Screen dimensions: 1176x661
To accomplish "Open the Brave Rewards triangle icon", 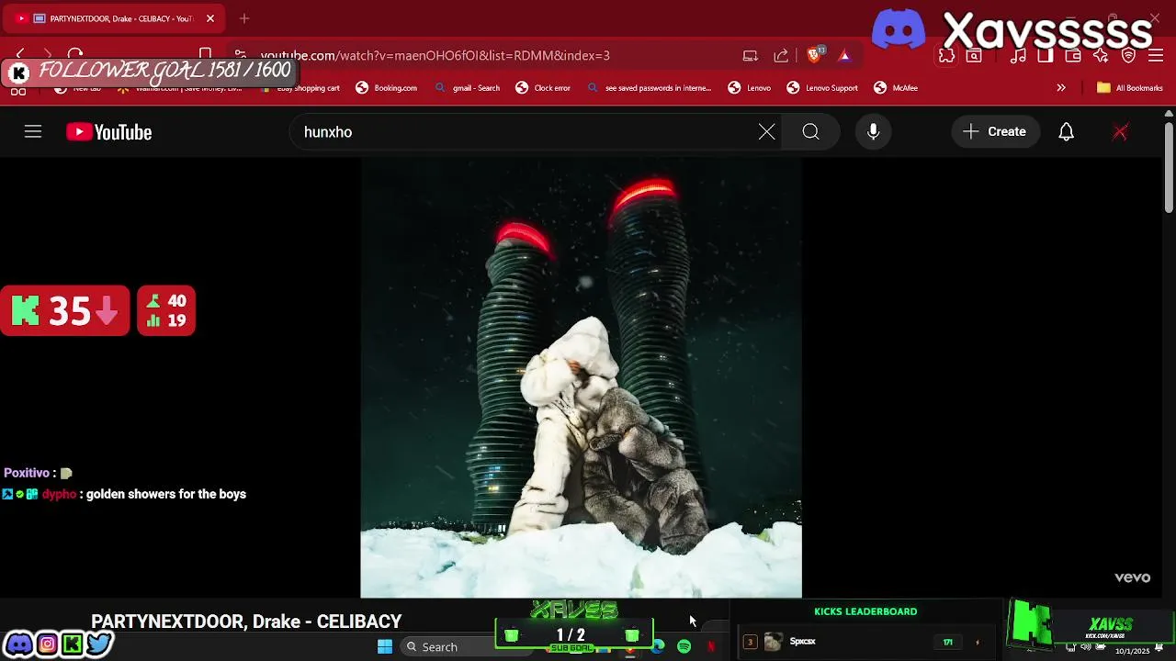I will 844,56.
